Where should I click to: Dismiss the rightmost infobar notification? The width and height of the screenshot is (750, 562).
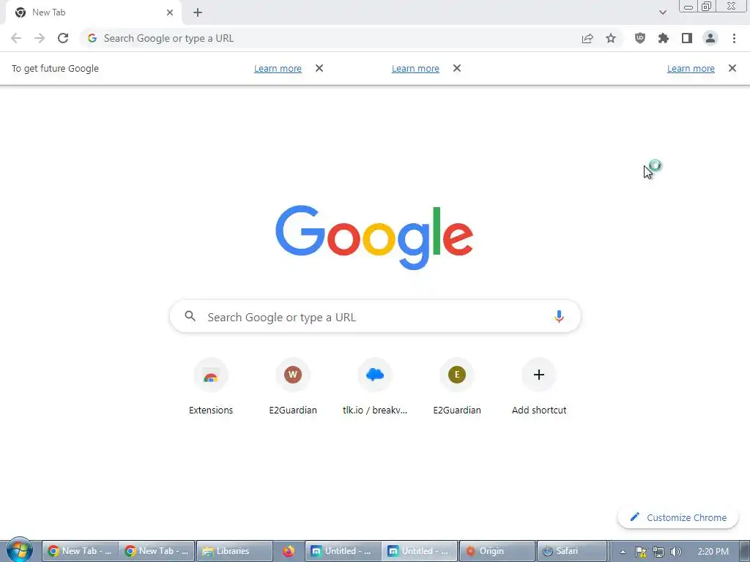732,68
